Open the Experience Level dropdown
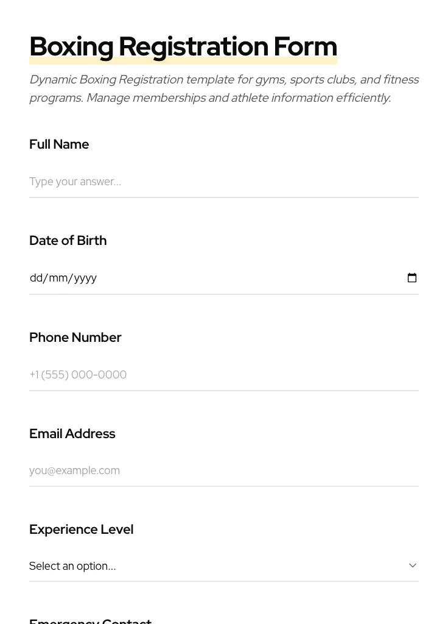This screenshot has height=624, width=448. [x=223, y=565]
